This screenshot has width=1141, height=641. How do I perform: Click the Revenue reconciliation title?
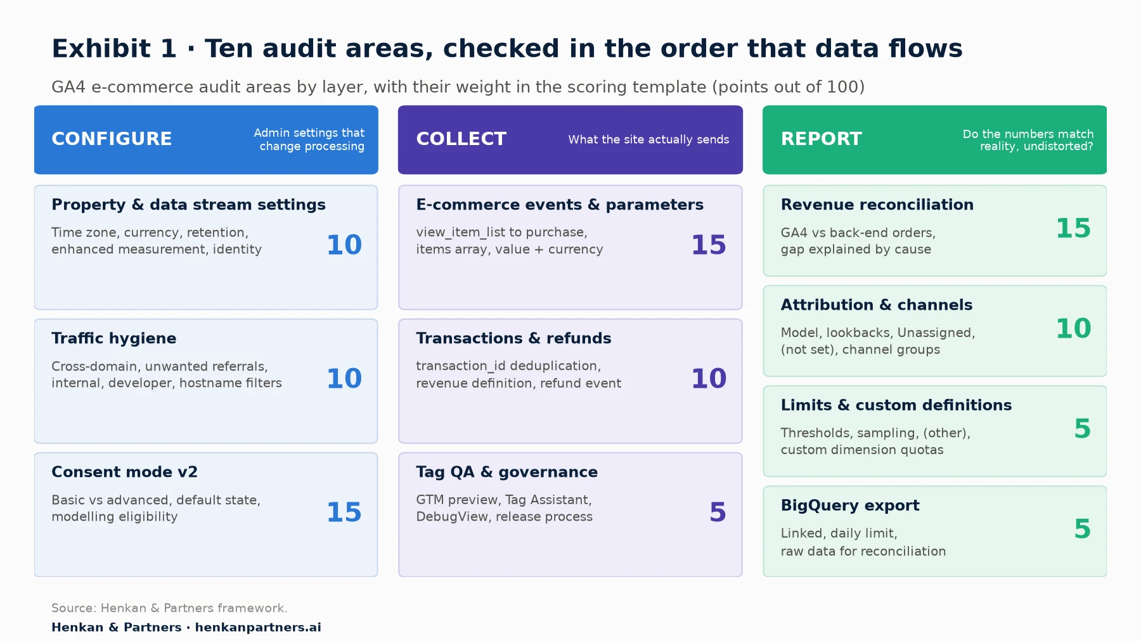(877, 205)
